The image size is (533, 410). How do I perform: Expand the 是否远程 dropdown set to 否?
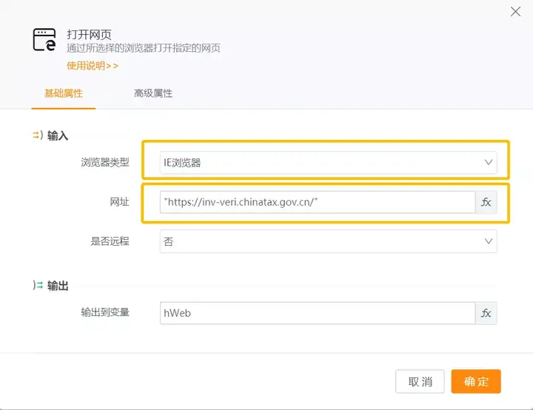pos(329,242)
